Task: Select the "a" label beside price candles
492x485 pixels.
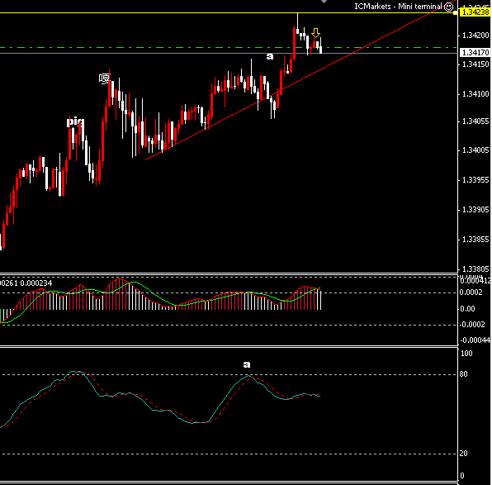Action: click(270, 57)
